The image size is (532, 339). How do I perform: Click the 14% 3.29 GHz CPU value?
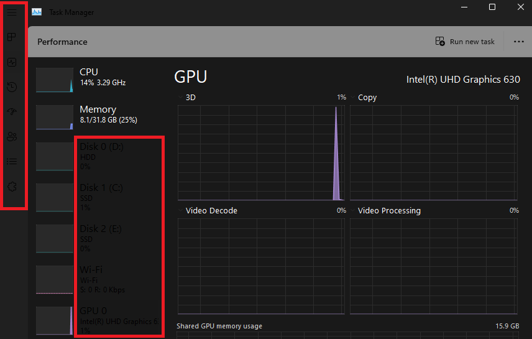(103, 83)
